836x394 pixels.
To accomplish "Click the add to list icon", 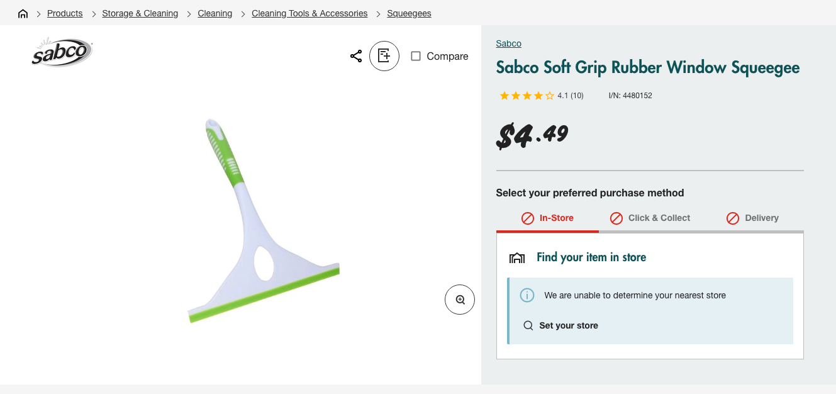I will click(384, 56).
